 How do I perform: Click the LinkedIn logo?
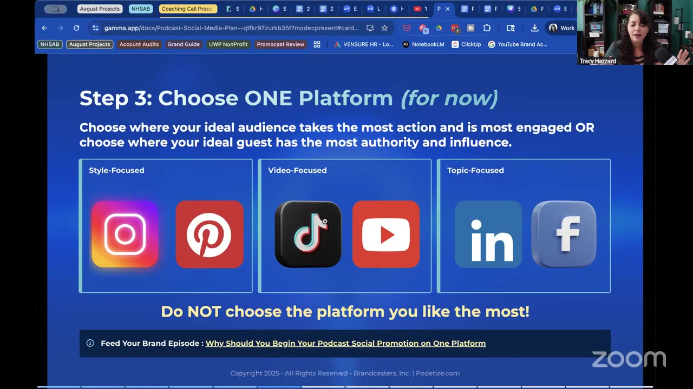488,234
